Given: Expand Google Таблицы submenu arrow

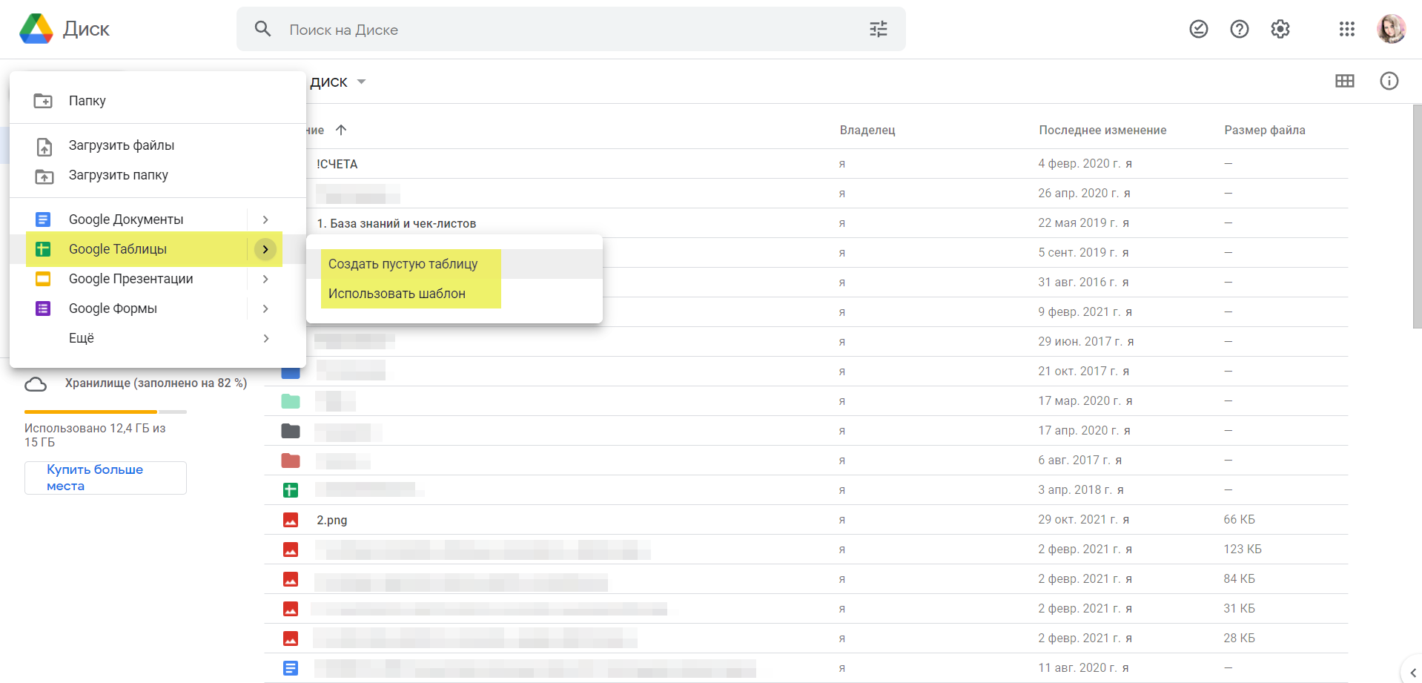Looking at the screenshot, I should 265,249.
